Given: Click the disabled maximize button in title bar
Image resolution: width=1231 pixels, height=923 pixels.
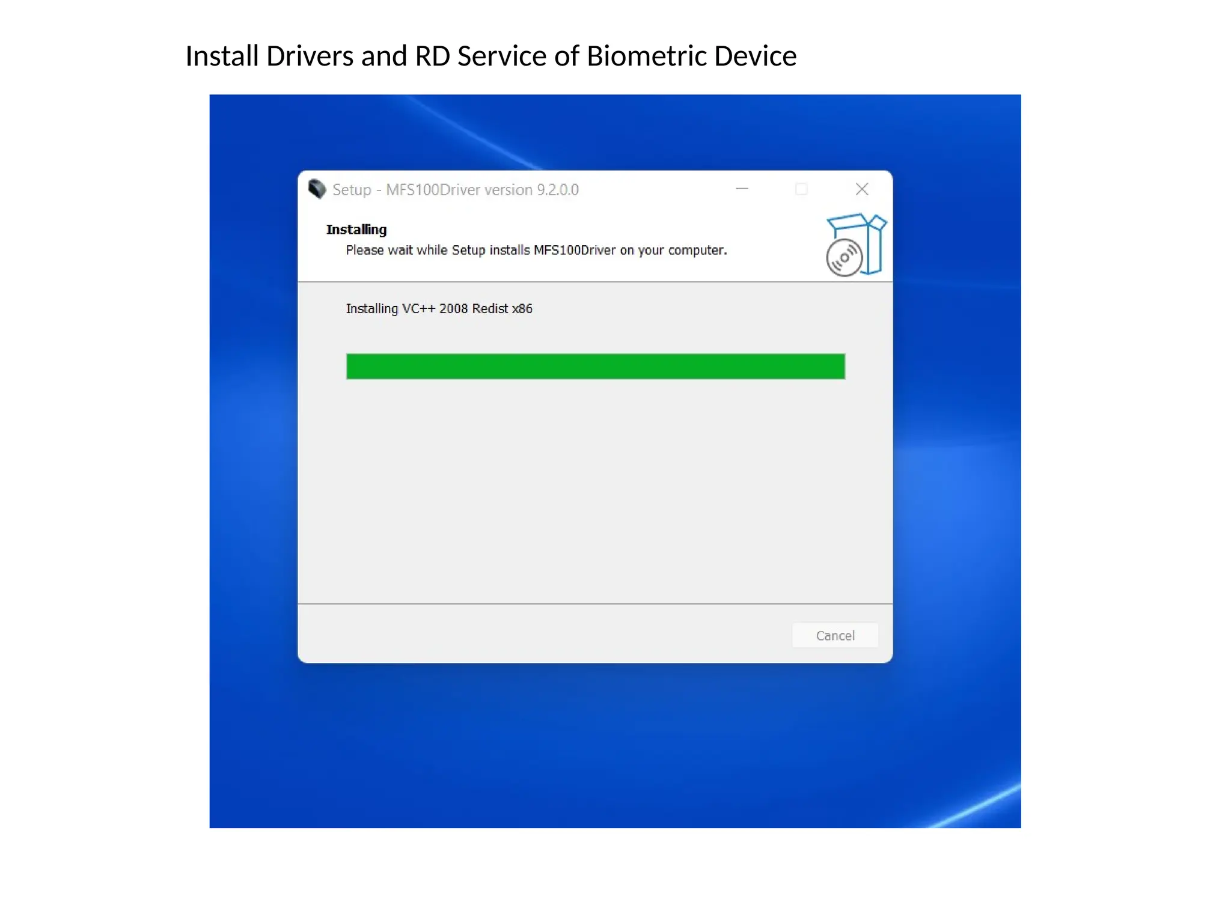Looking at the screenshot, I should click(801, 189).
